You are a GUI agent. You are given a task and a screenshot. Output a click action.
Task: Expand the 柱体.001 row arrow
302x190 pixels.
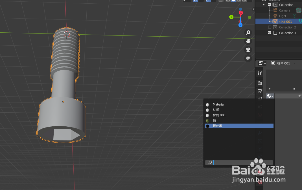tap(270, 21)
